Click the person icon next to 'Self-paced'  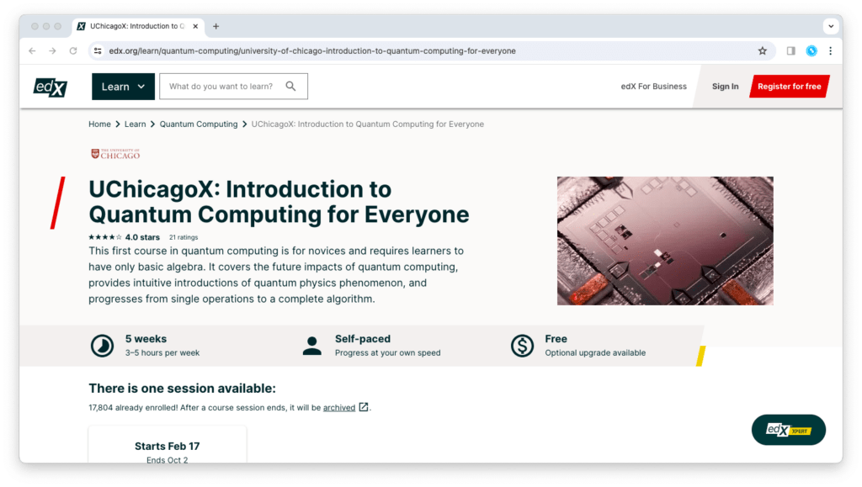[311, 345]
